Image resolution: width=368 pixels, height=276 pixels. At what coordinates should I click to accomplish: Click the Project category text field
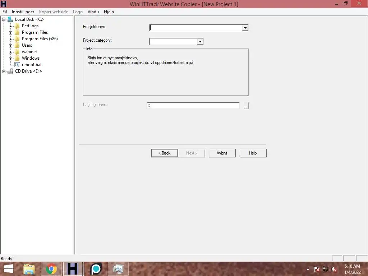tap(174, 42)
